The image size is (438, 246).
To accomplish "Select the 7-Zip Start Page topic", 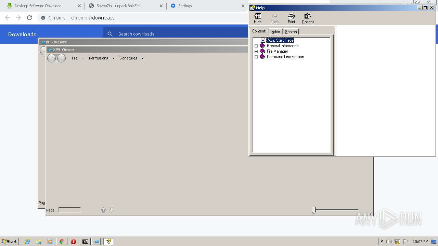I will pyautogui.click(x=280, y=40).
